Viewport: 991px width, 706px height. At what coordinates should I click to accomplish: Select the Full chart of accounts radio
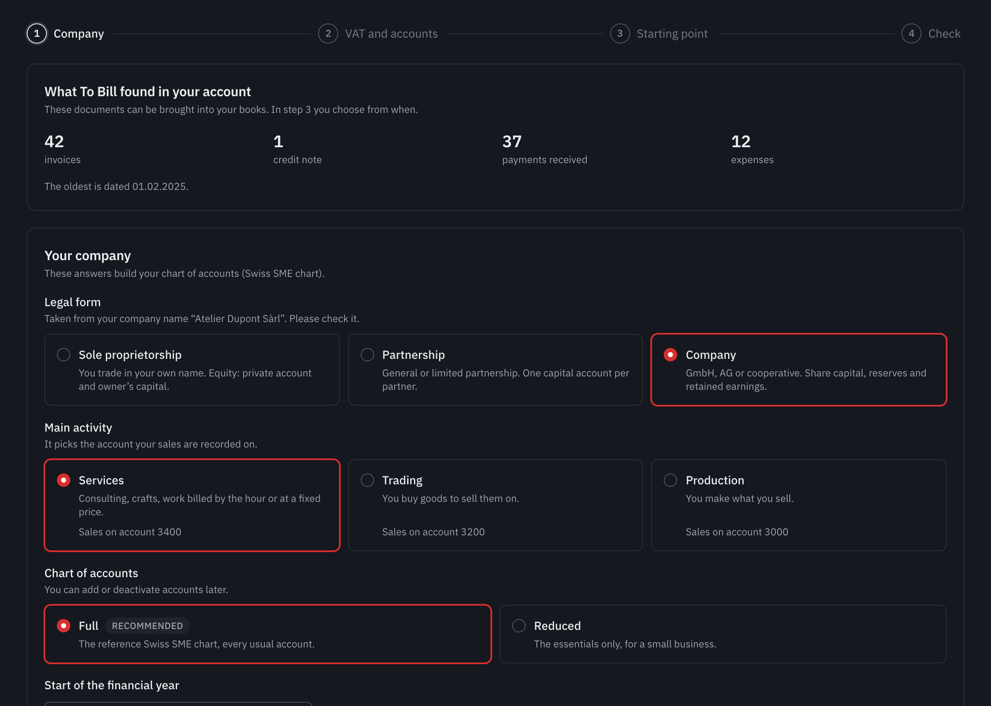coord(64,626)
